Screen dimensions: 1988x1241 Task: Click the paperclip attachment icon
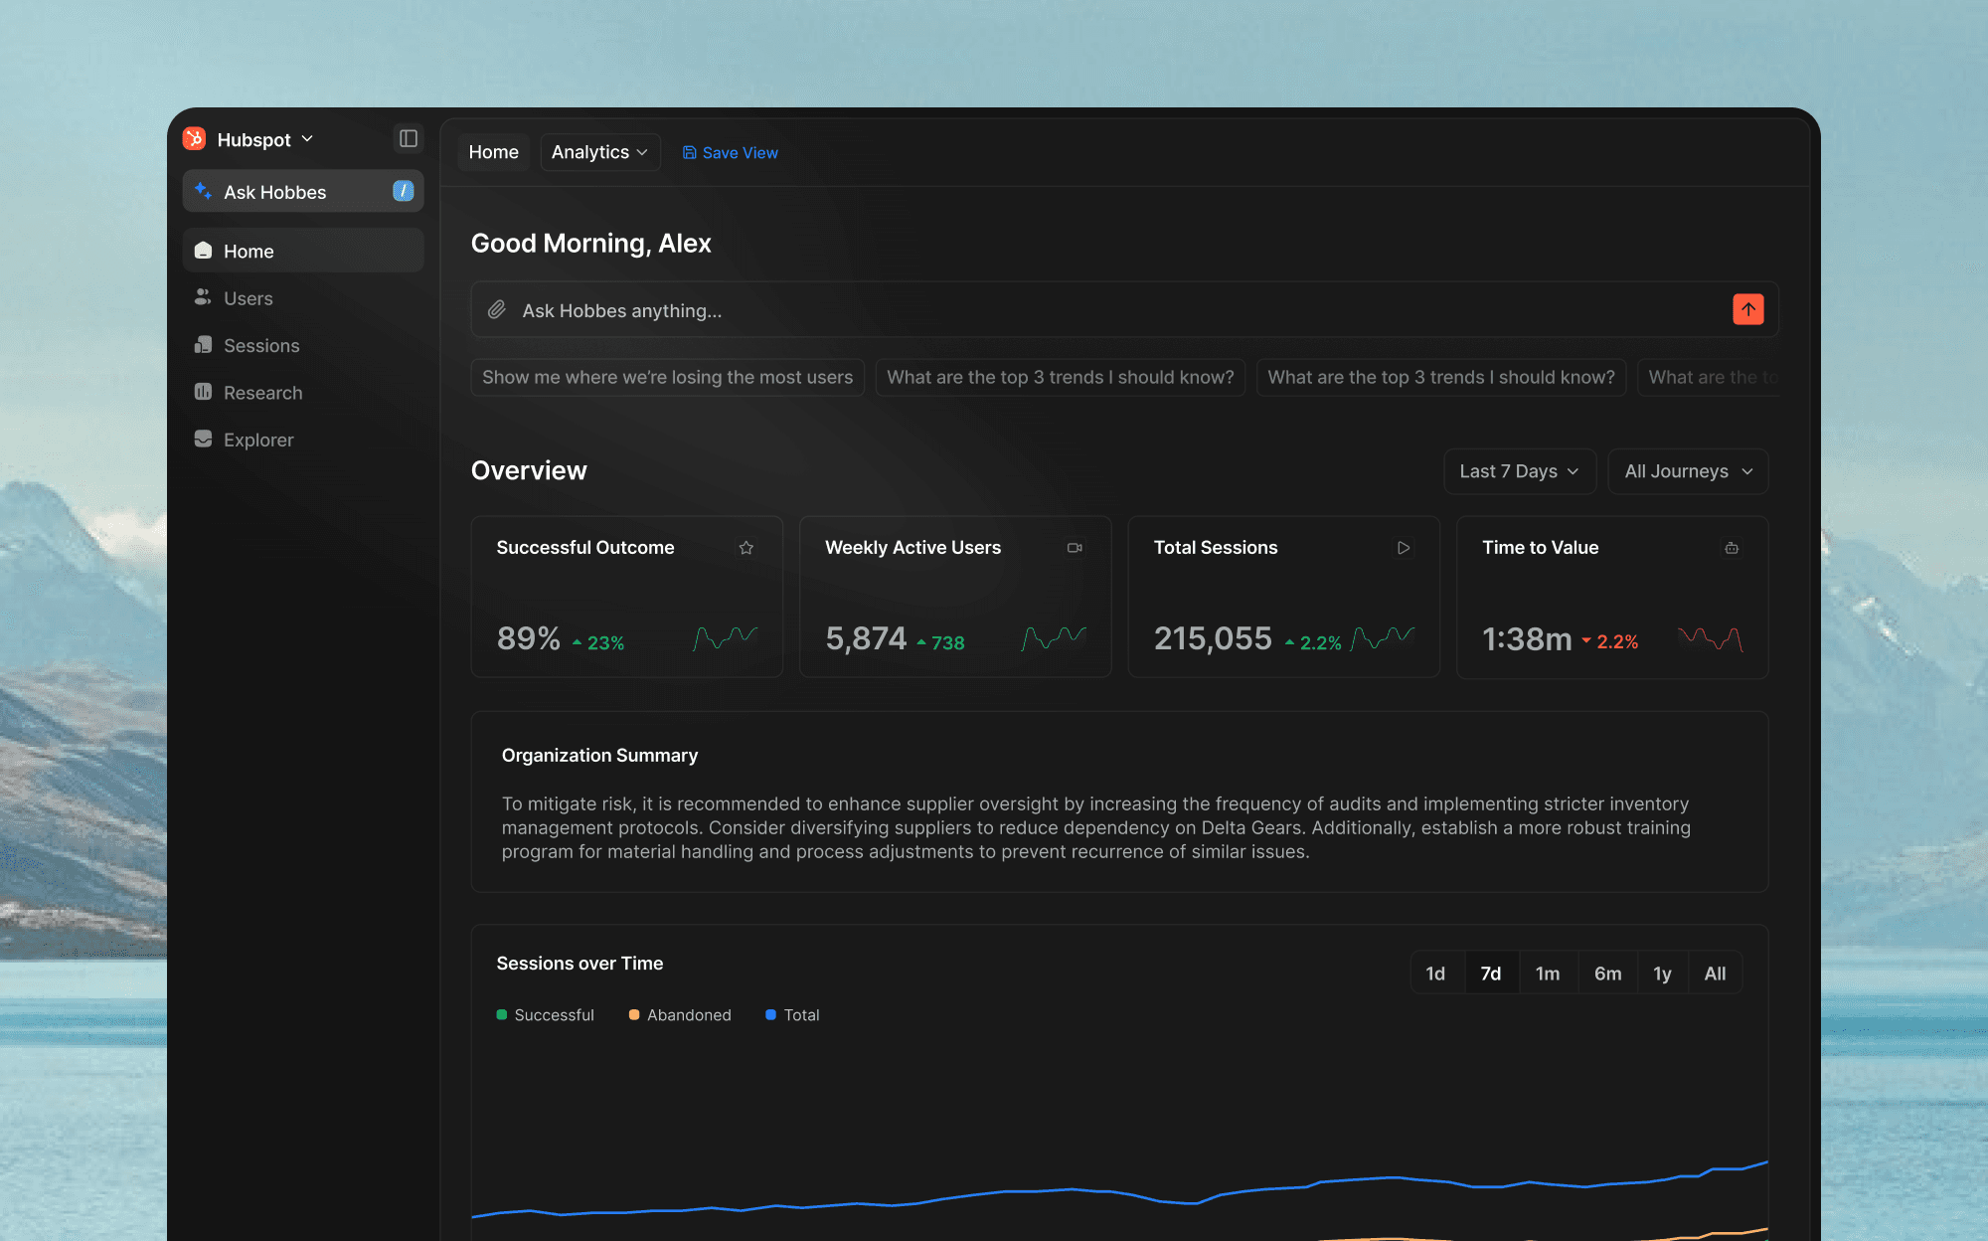(497, 310)
